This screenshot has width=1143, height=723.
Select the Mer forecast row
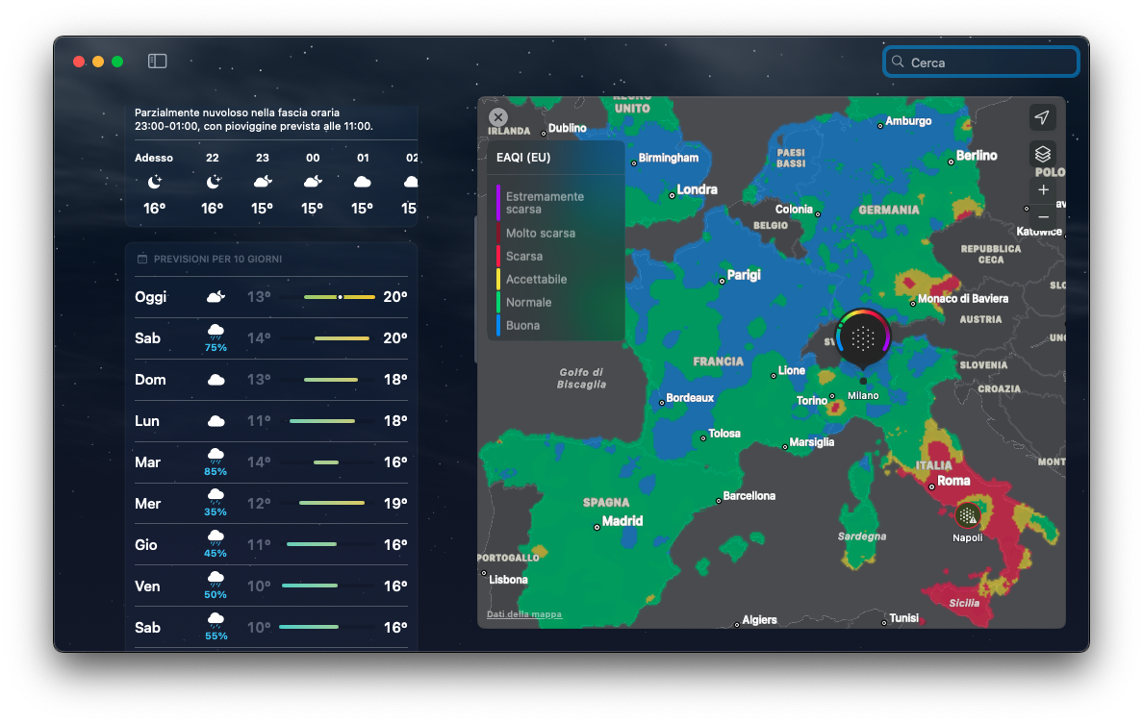[x=271, y=503]
